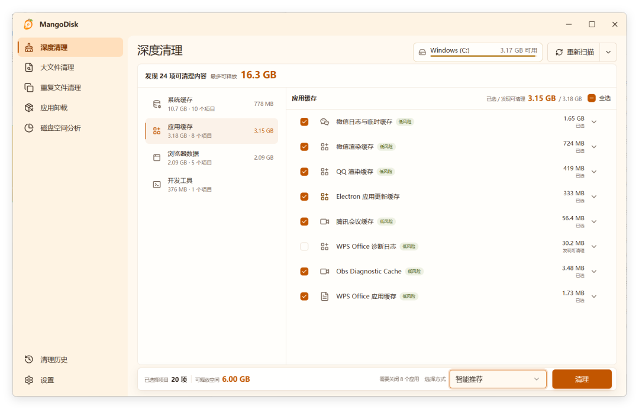Select the 系统缓存 category
The width and height of the screenshot is (639, 409).
[x=211, y=104]
